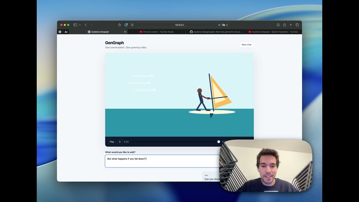Click the circular extension icon beside the star

tap(126, 25)
